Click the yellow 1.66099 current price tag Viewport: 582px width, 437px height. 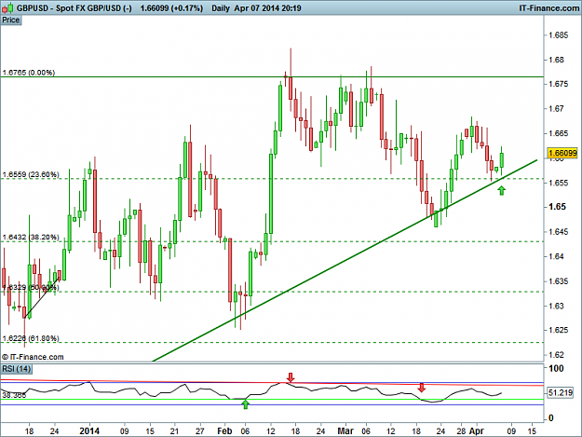point(562,153)
